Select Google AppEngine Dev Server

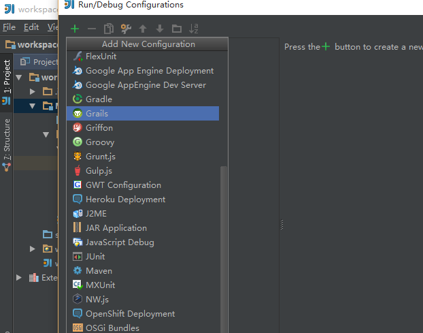pos(143,85)
